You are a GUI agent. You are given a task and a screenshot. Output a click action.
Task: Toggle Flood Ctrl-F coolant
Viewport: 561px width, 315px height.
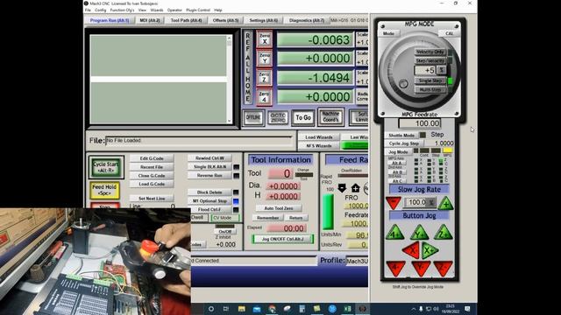[x=209, y=209]
